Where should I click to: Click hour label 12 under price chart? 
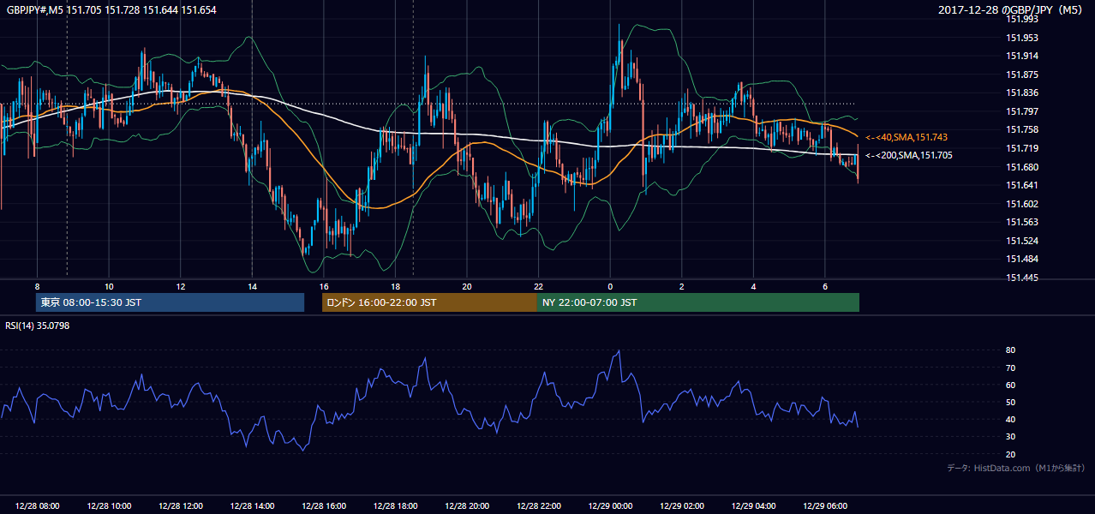(181, 286)
